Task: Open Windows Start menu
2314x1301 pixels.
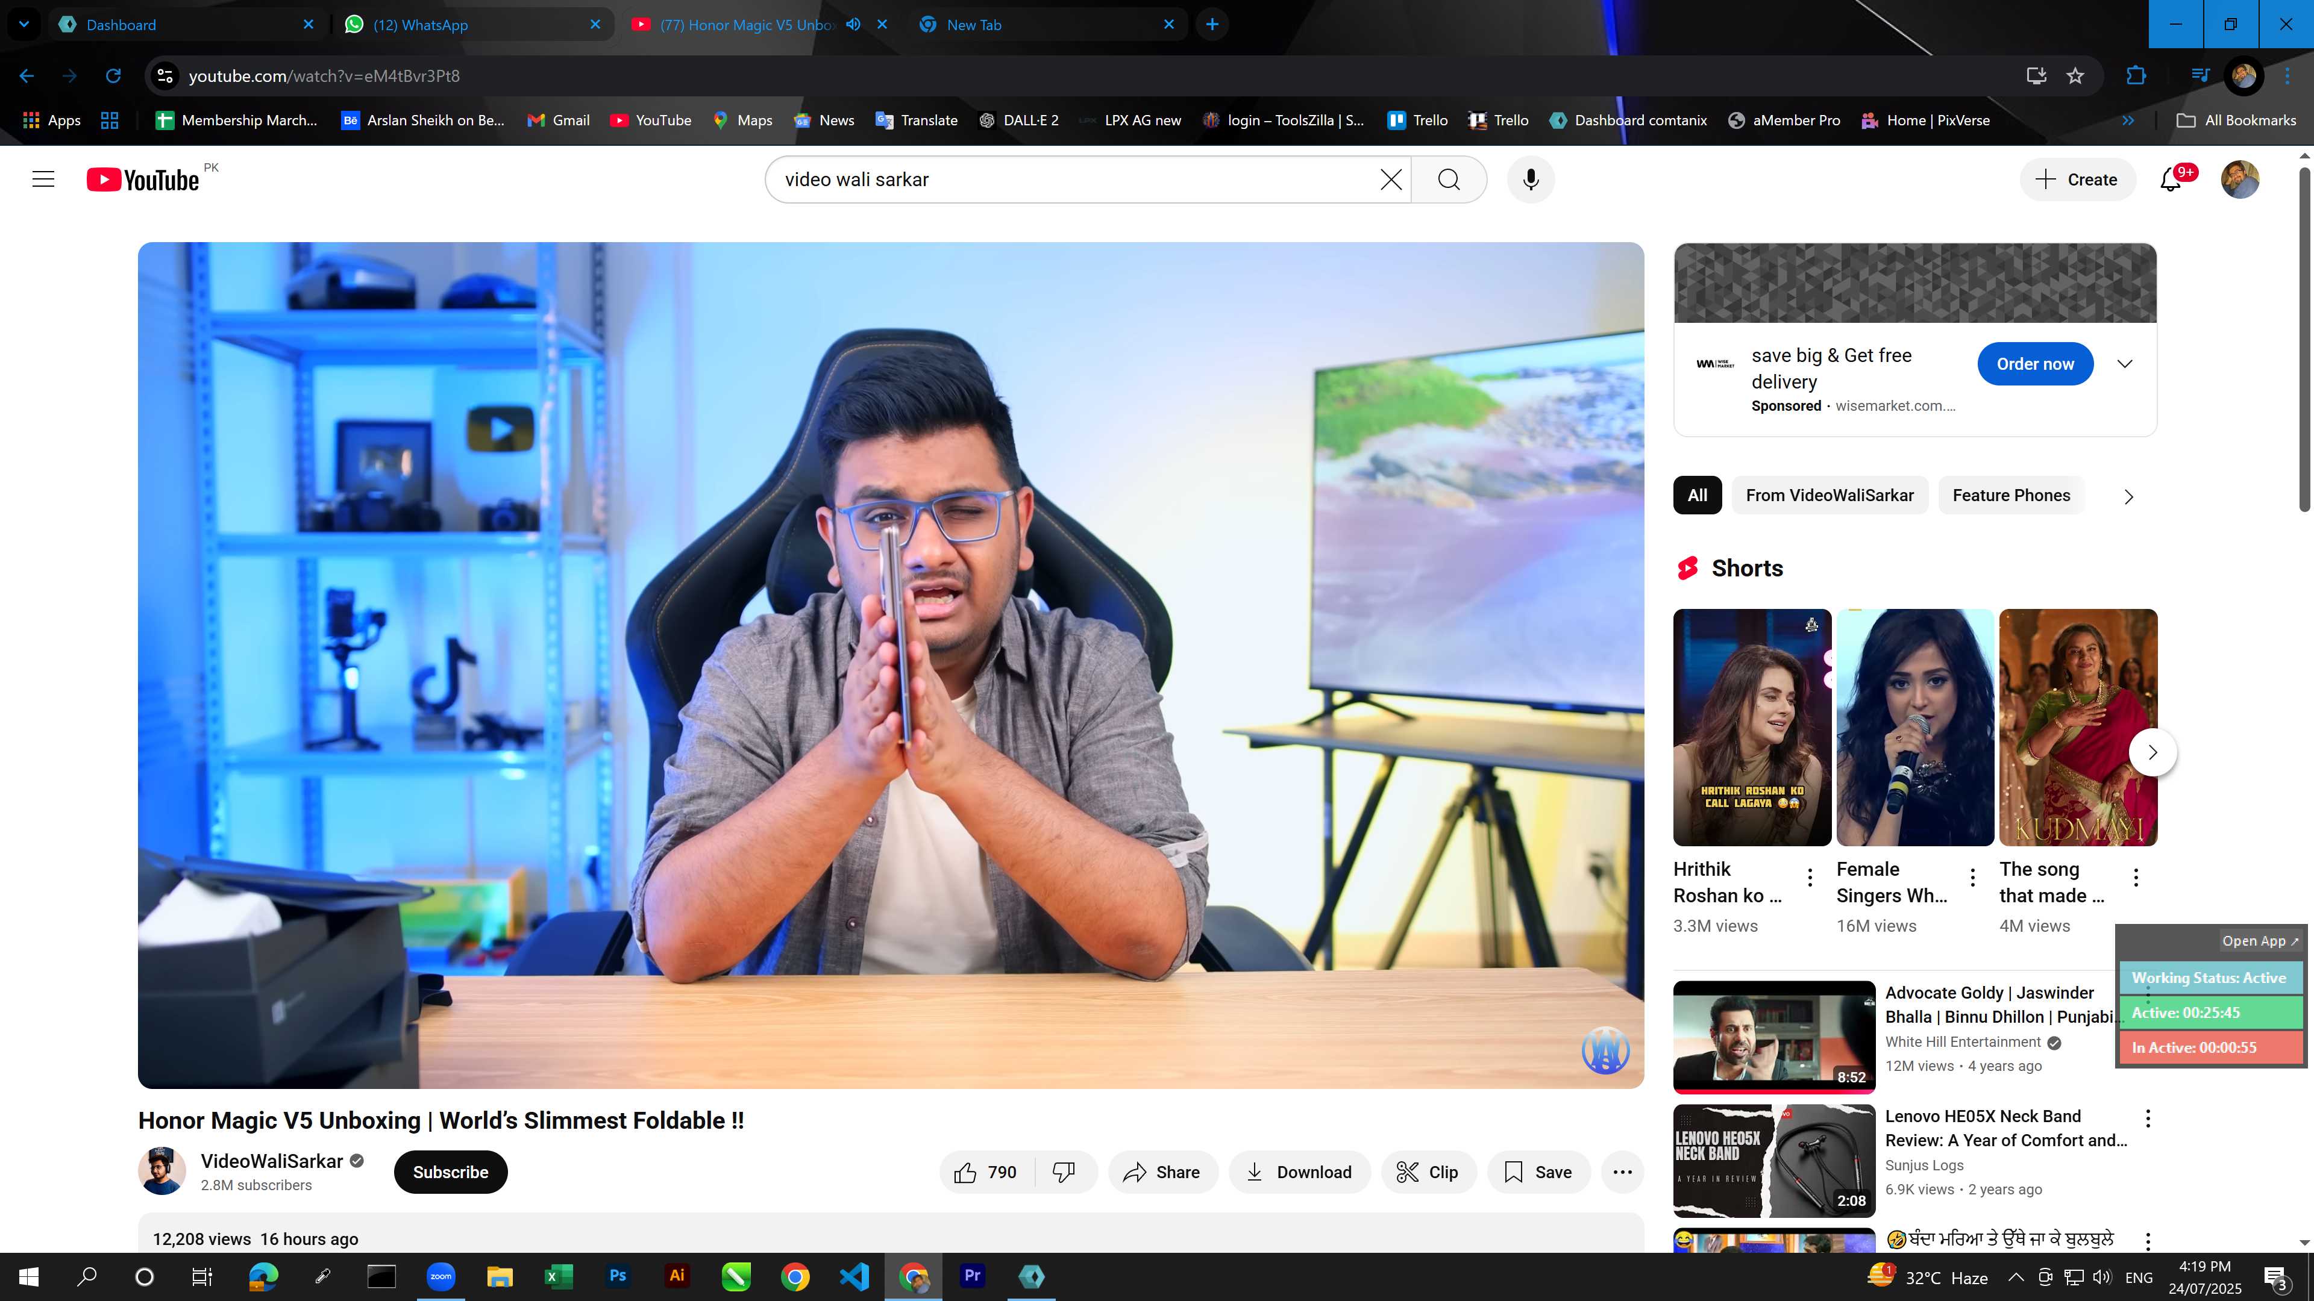Action: click(x=29, y=1277)
